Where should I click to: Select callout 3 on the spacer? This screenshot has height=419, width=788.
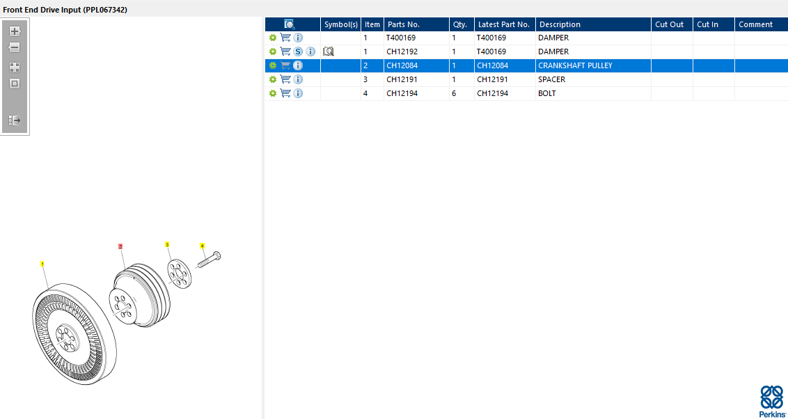click(167, 244)
